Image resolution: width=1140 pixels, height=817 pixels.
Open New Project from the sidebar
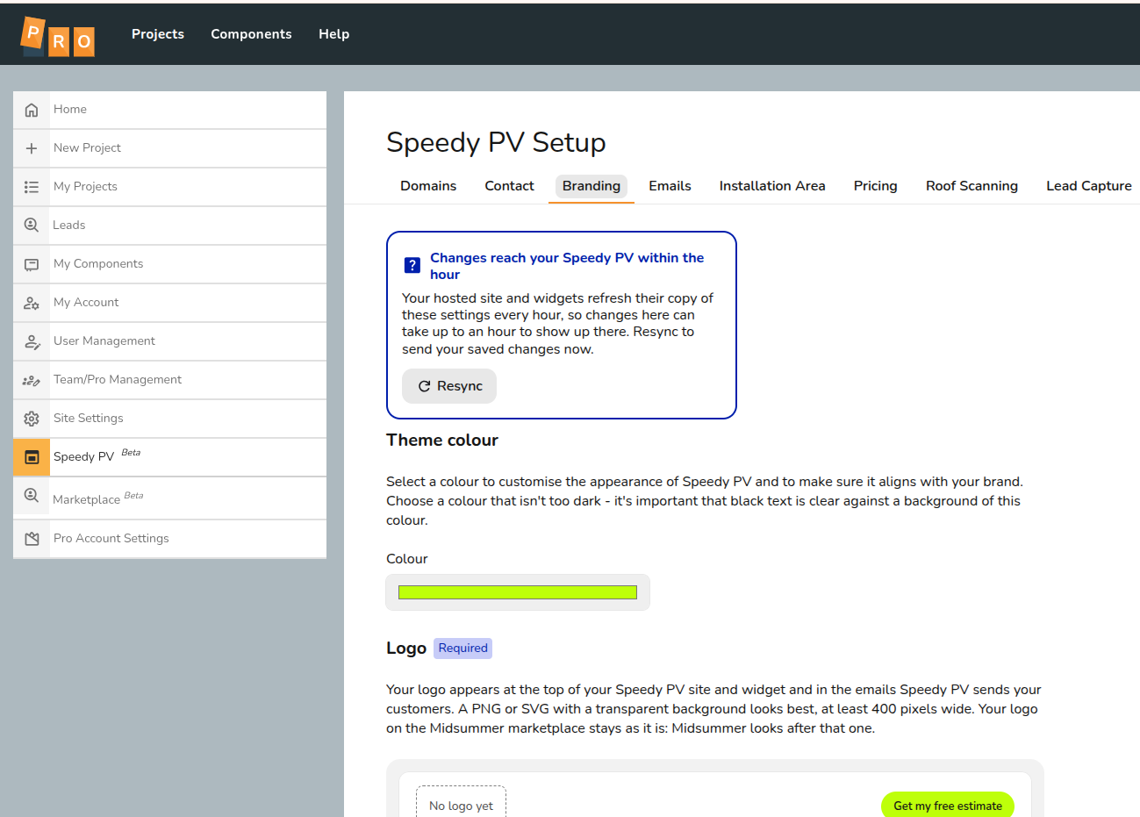click(170, 148)
